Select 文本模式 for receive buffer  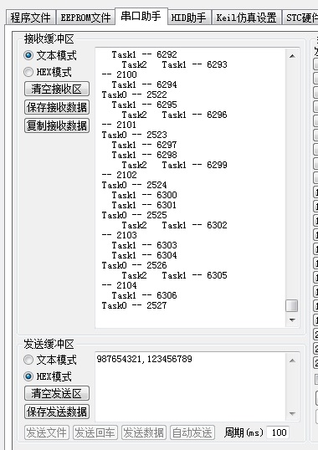pyautogui.click(x=50, y=55)
